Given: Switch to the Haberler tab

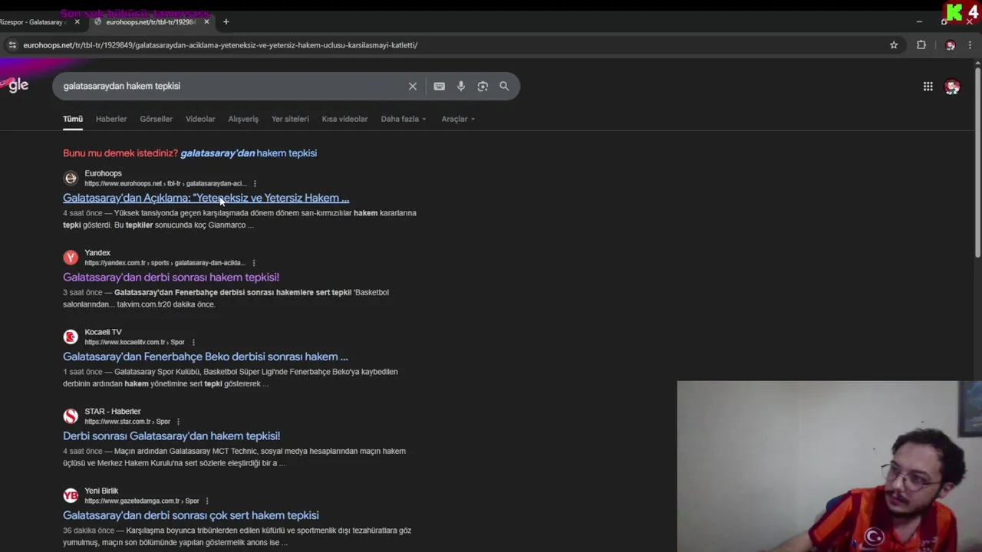Looking at the screenshot, I should [111, 119].
